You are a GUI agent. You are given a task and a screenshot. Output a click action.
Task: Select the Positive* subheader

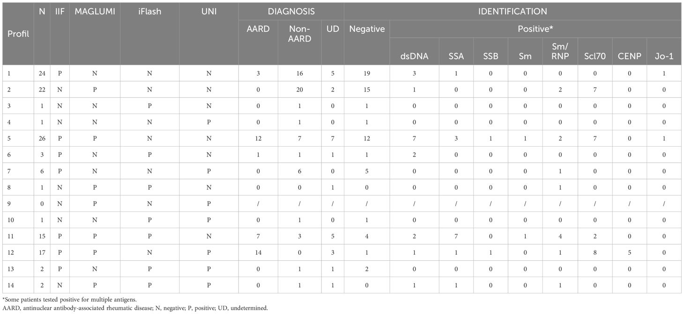coord(535,29)
